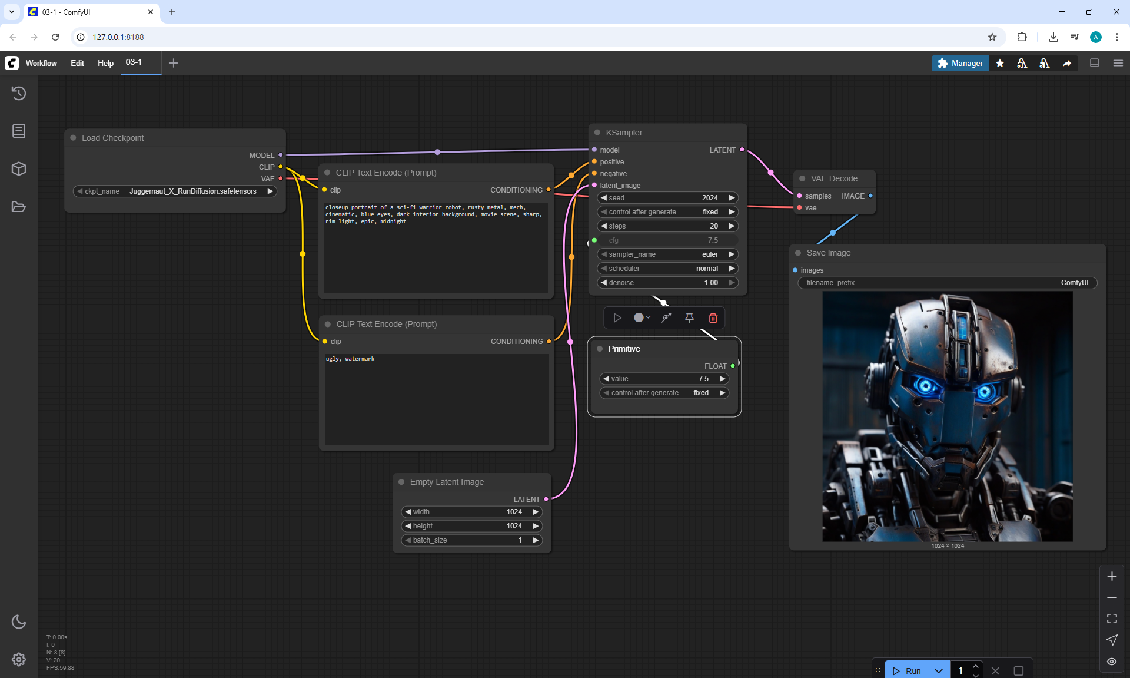Viewport: 1130px width, 678px height.
Task: Open the settings gear icon
Action: click(19, 659)
